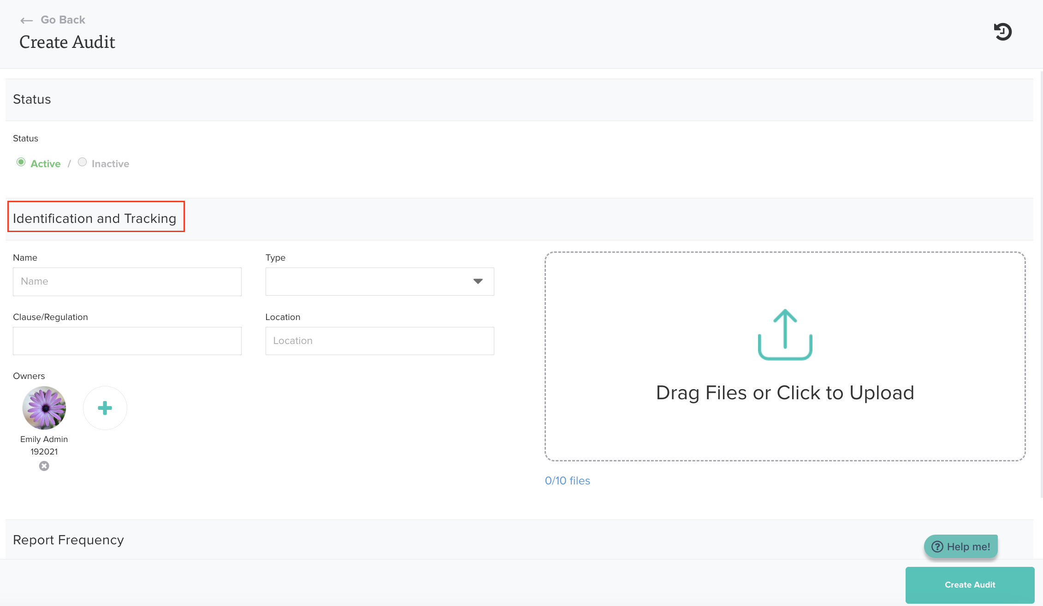Click inside the Type combo box
The image size is (1043, 606).
[369, 281]
